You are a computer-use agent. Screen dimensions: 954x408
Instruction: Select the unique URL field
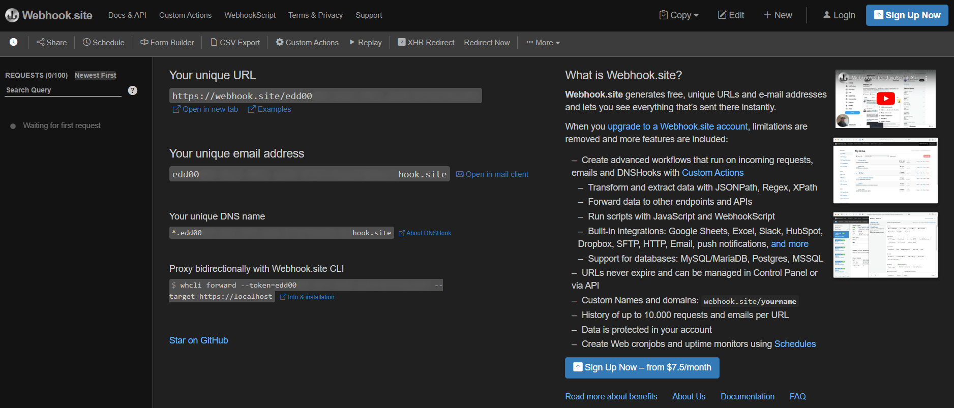pyautogui.click(x=325, y=96)
